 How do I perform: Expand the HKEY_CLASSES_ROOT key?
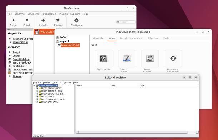[37, 88]
